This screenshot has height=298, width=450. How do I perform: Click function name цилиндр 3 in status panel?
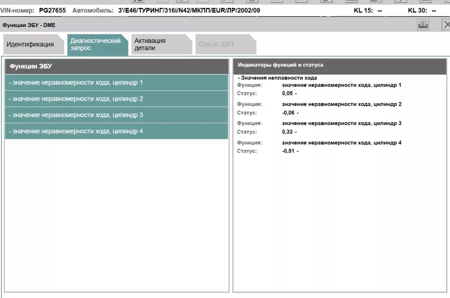point(342,123)
